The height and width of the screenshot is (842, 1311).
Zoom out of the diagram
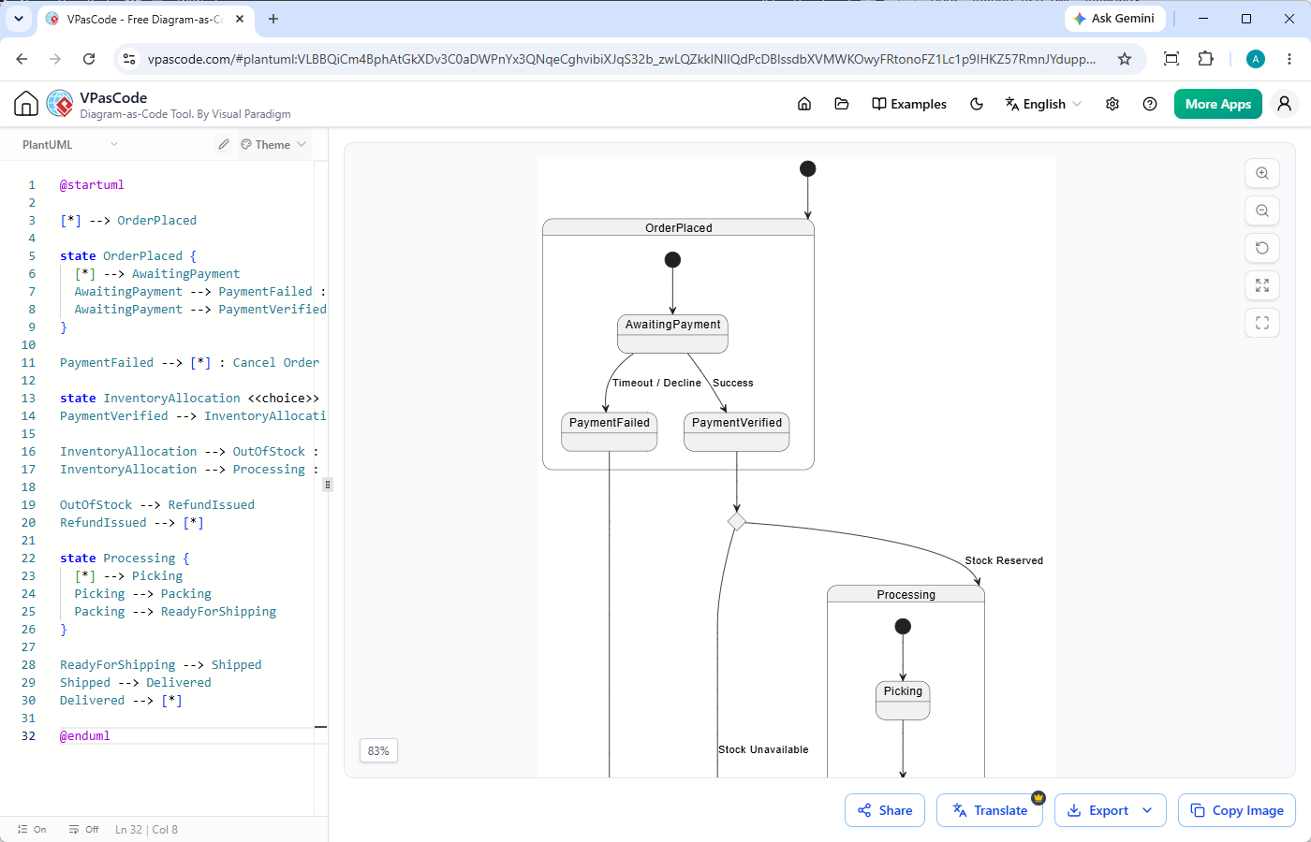[x=1262, y=210]
